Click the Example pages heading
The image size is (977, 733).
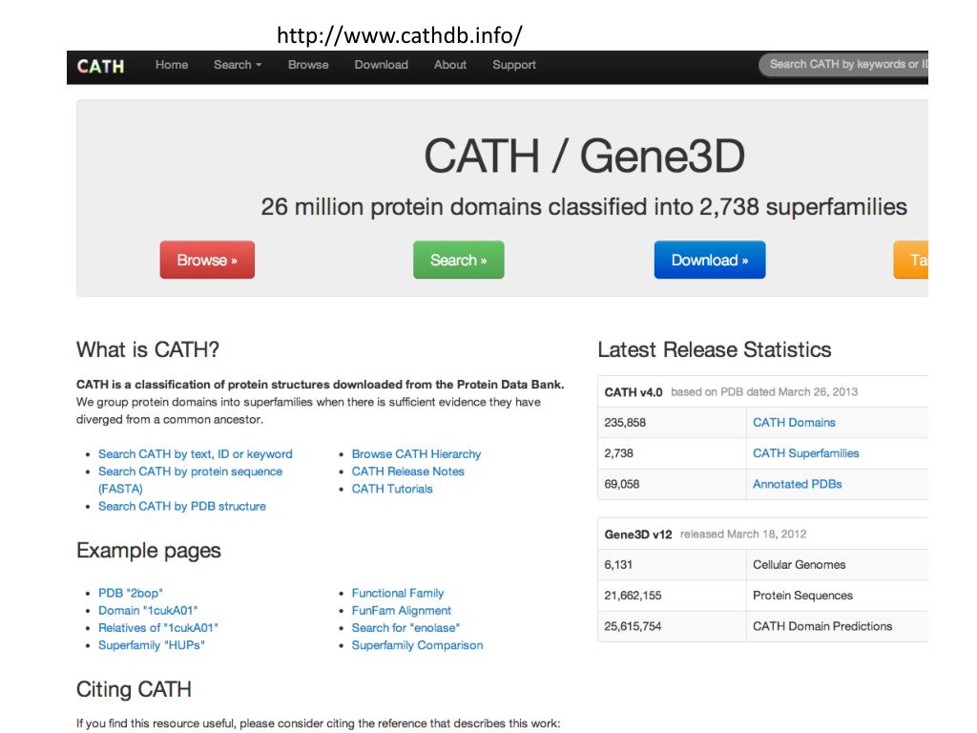coord(148,551)
